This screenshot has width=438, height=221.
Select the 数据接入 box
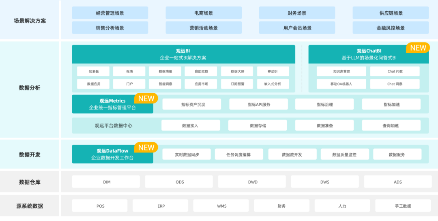point(191,125)
